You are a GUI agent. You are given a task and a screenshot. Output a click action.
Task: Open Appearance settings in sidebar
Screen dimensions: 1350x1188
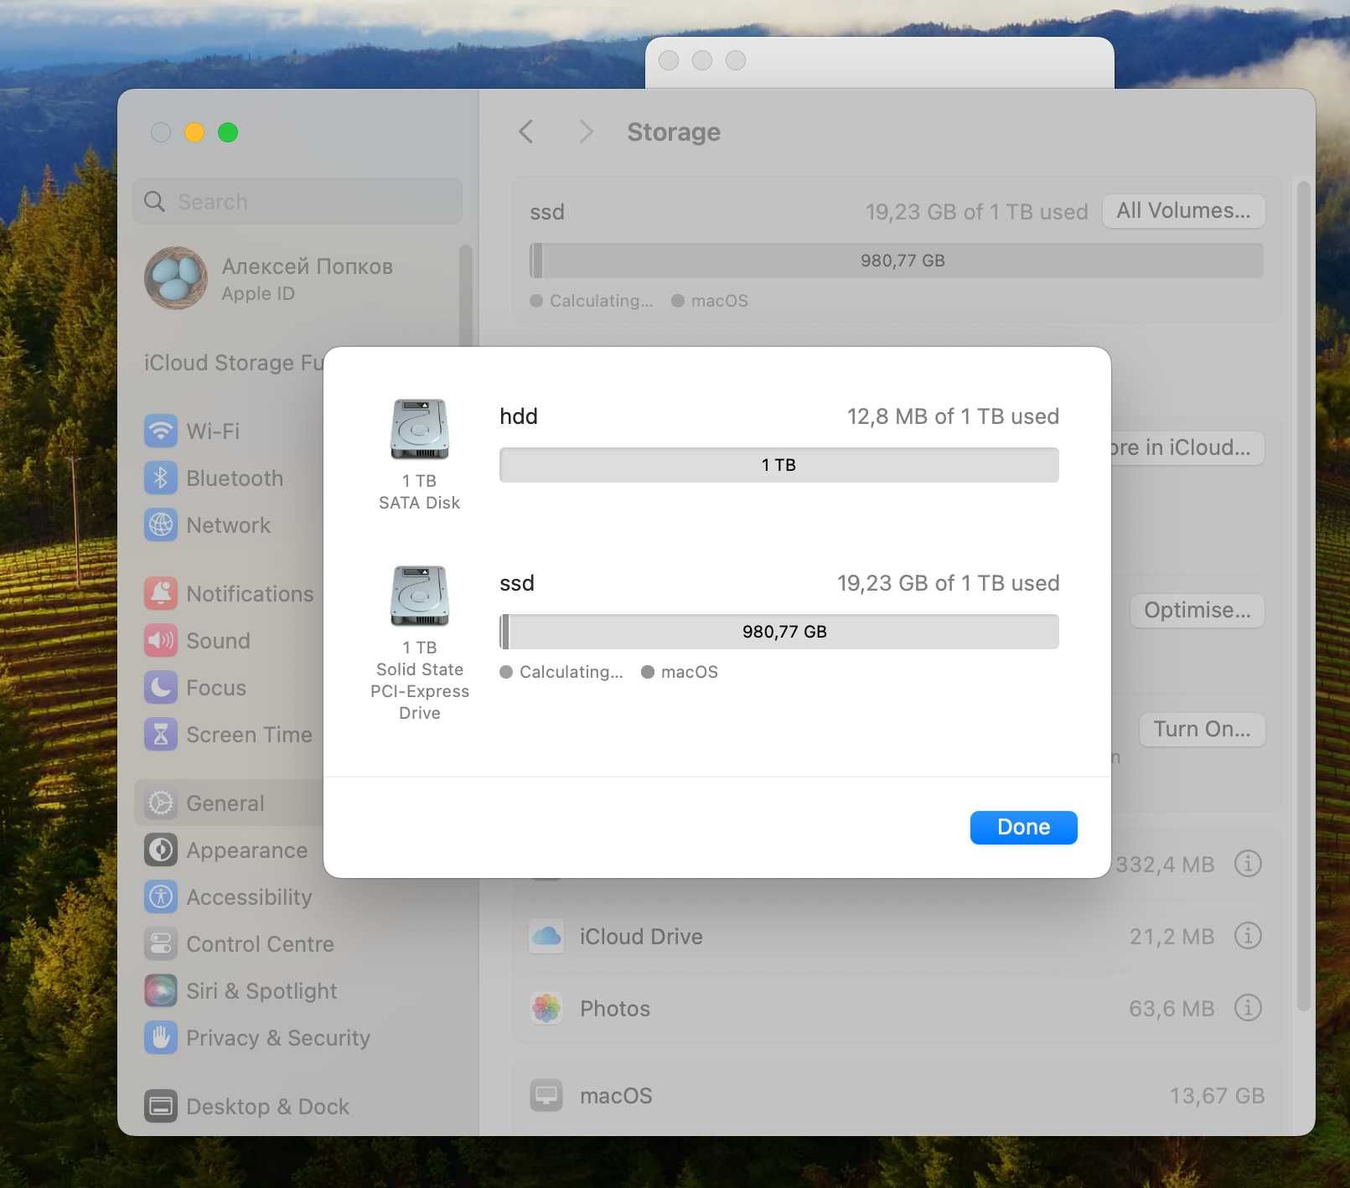(x=228, y=850)
